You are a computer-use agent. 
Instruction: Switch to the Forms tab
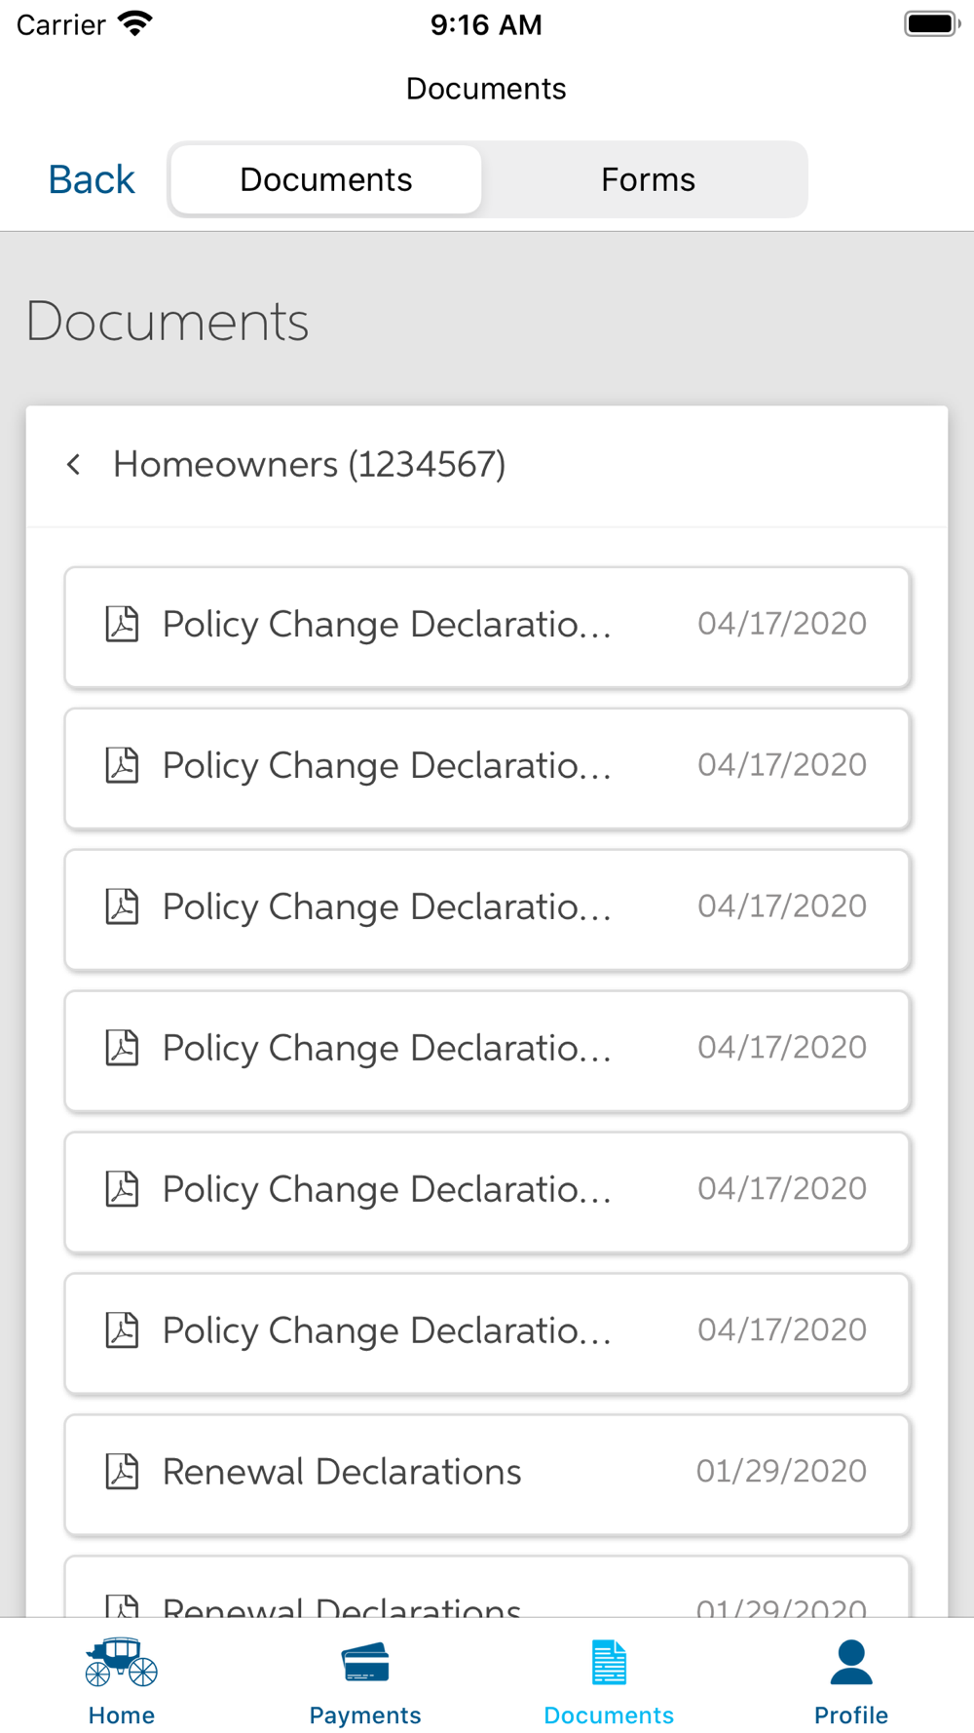648,179
